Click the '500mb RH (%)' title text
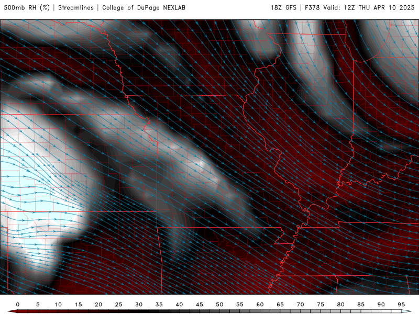Image resolution: width=419 pixels, height=314 pixels. pyautogui.click(x=27, y=8)
